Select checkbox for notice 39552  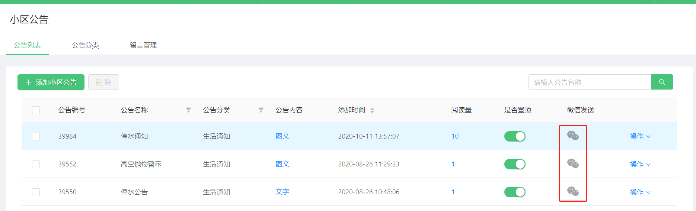click(36, 164)
